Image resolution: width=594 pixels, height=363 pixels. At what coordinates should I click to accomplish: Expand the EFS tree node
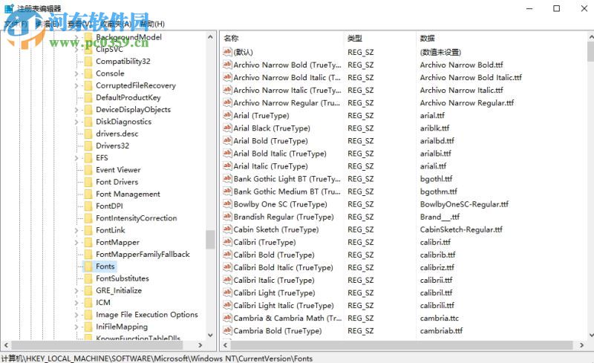(76, 158)
